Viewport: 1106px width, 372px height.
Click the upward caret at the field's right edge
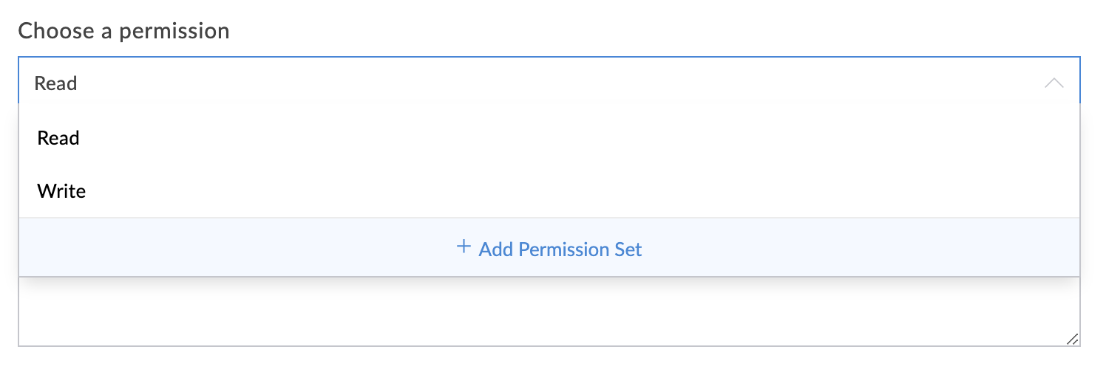click(x=1054, y=83)
